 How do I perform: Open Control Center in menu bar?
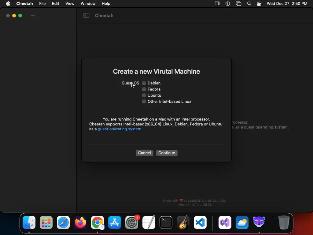pos(259,4)
